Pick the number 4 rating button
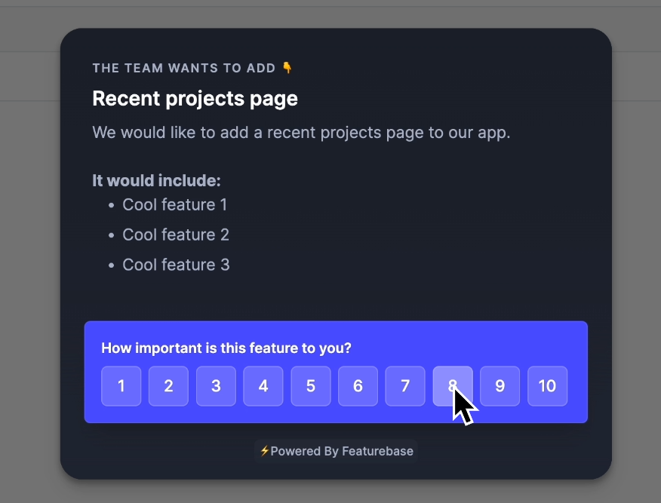 [263, 386]
